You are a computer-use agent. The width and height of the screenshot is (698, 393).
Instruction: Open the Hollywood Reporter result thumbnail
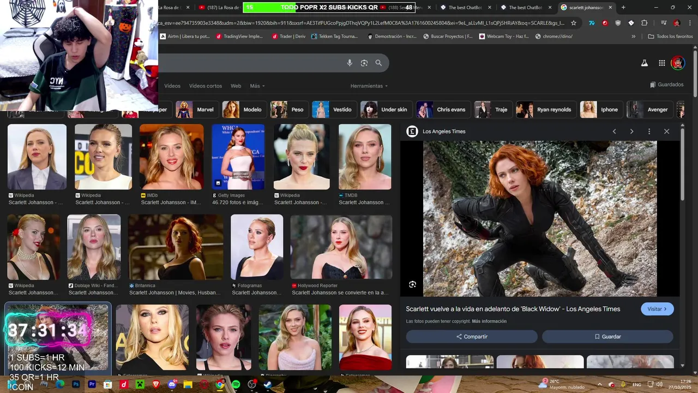[341, 247]
